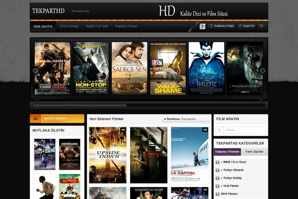Click the icon beside 2010 Filmleri
The height and width of the screenshot is (199, 298).
click(218, 194)
